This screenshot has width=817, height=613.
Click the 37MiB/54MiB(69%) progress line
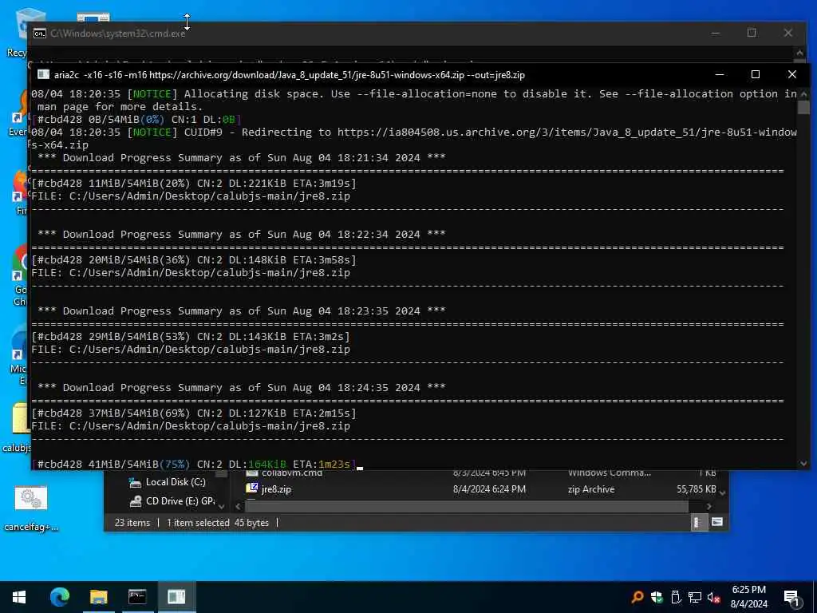tap(194, 413)
